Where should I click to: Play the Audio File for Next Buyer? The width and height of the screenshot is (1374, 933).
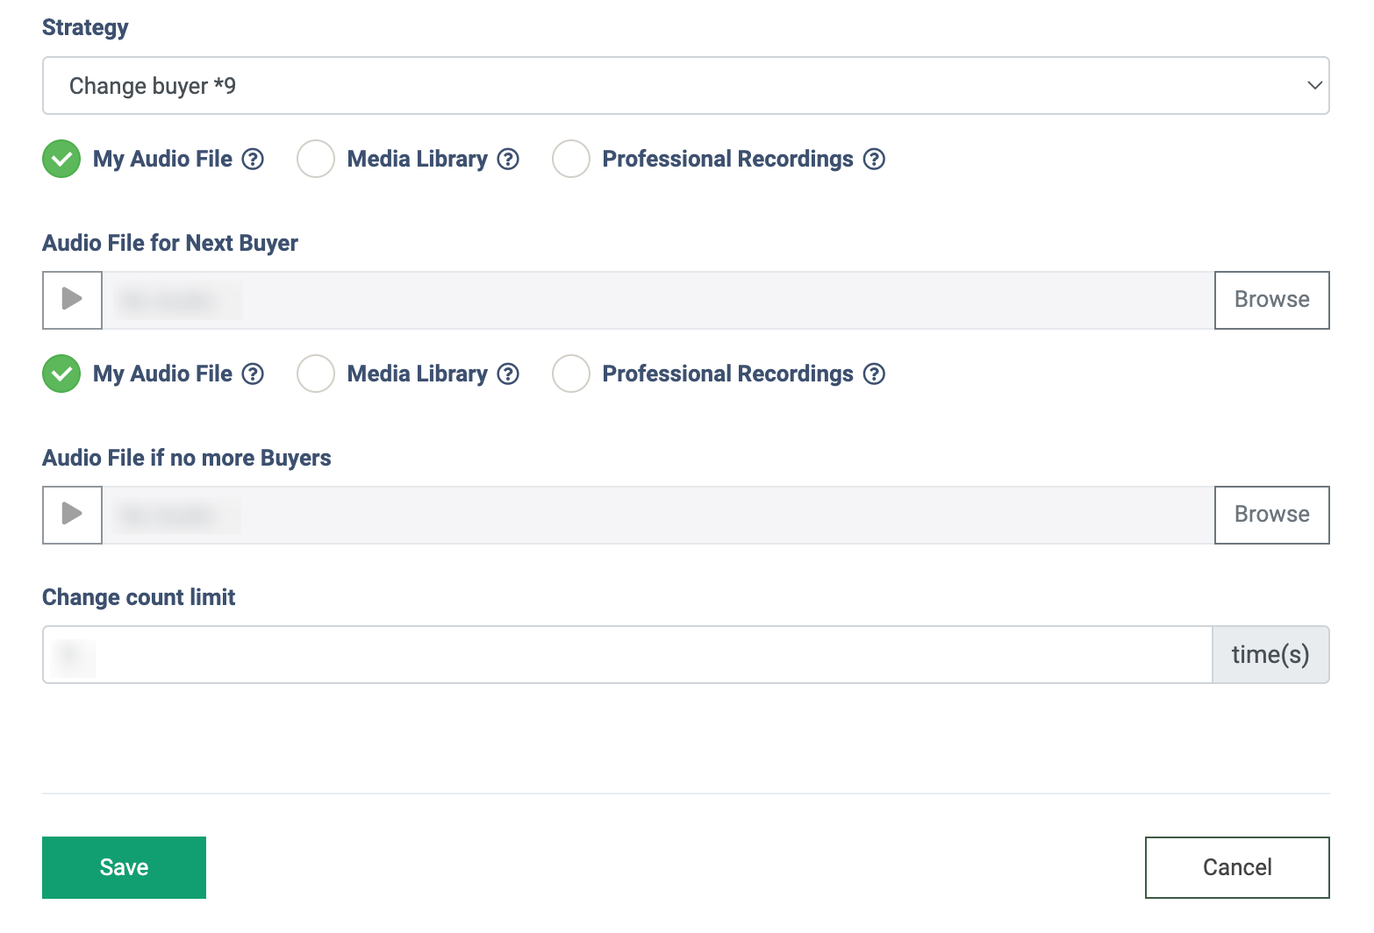(72, 300)
